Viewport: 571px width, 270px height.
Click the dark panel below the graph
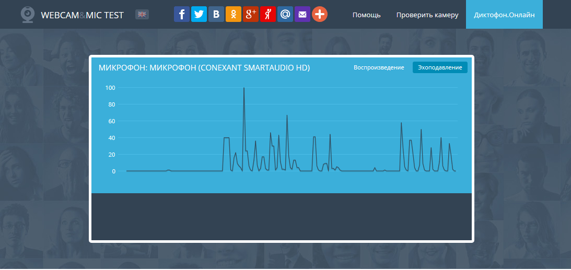coord(282,216)
